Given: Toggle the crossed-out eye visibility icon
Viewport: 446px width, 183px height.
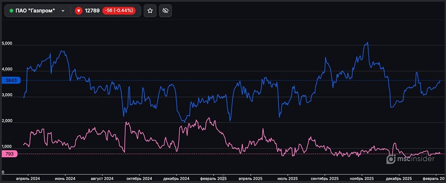Looking at the screenshot, I should 165,11.
